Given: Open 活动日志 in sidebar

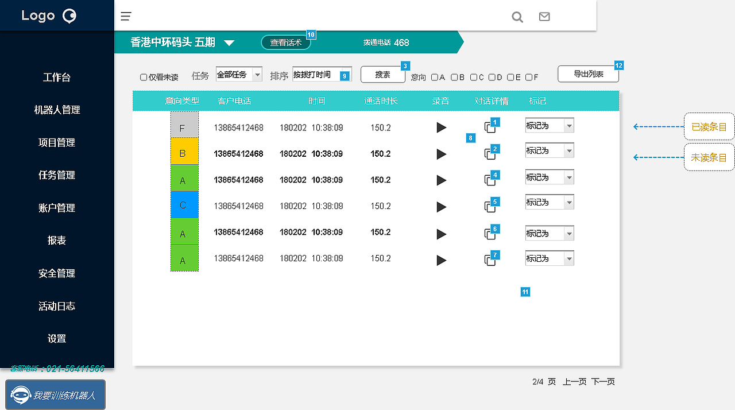Looking at the screenshot, I should 57,307.
